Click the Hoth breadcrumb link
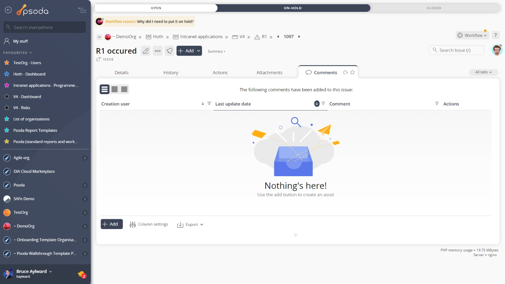 tap(158, 37)
